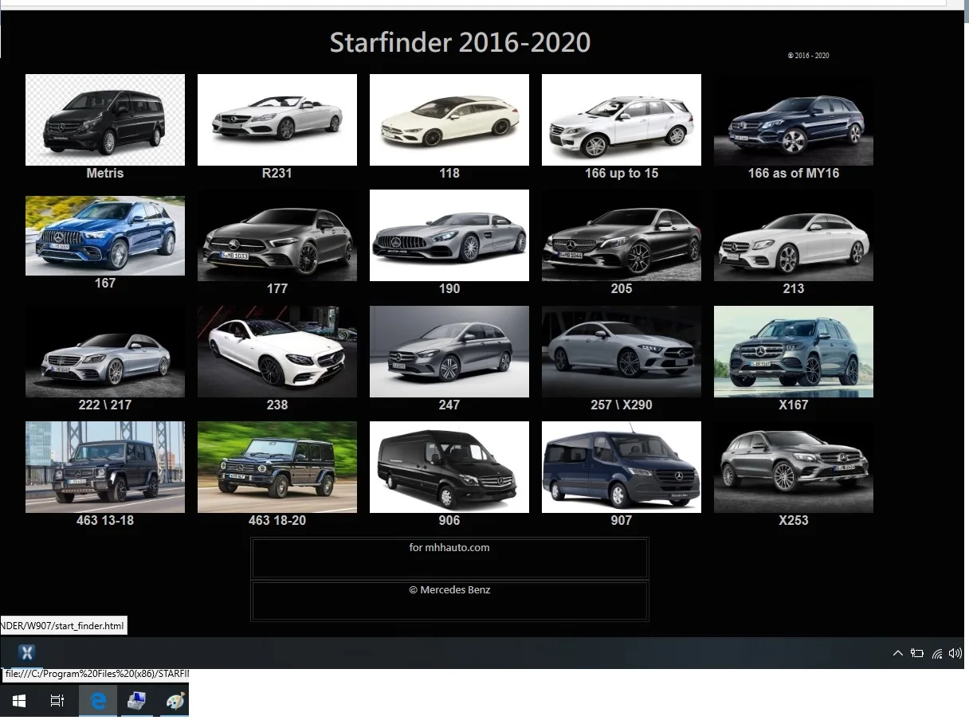Click the R231 label
Image resolution: width=969 pixels, height=720 pixels.
coord(277,173)
